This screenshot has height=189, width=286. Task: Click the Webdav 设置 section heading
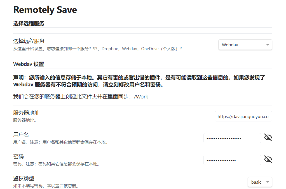pyautogui.click(x=28, y=64)
